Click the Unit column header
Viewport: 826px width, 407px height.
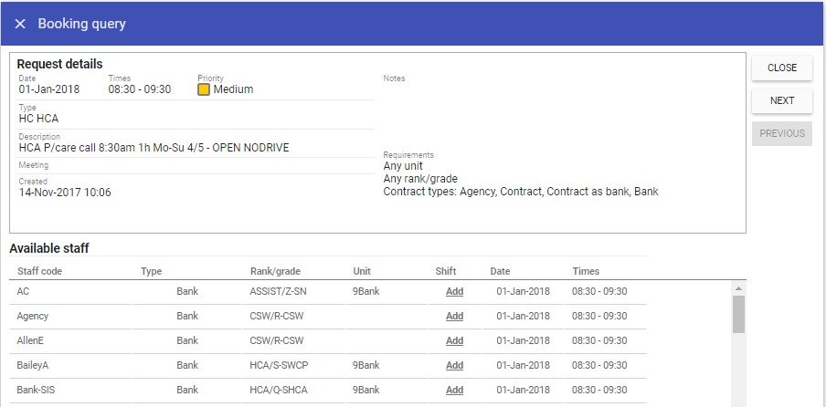362,271
